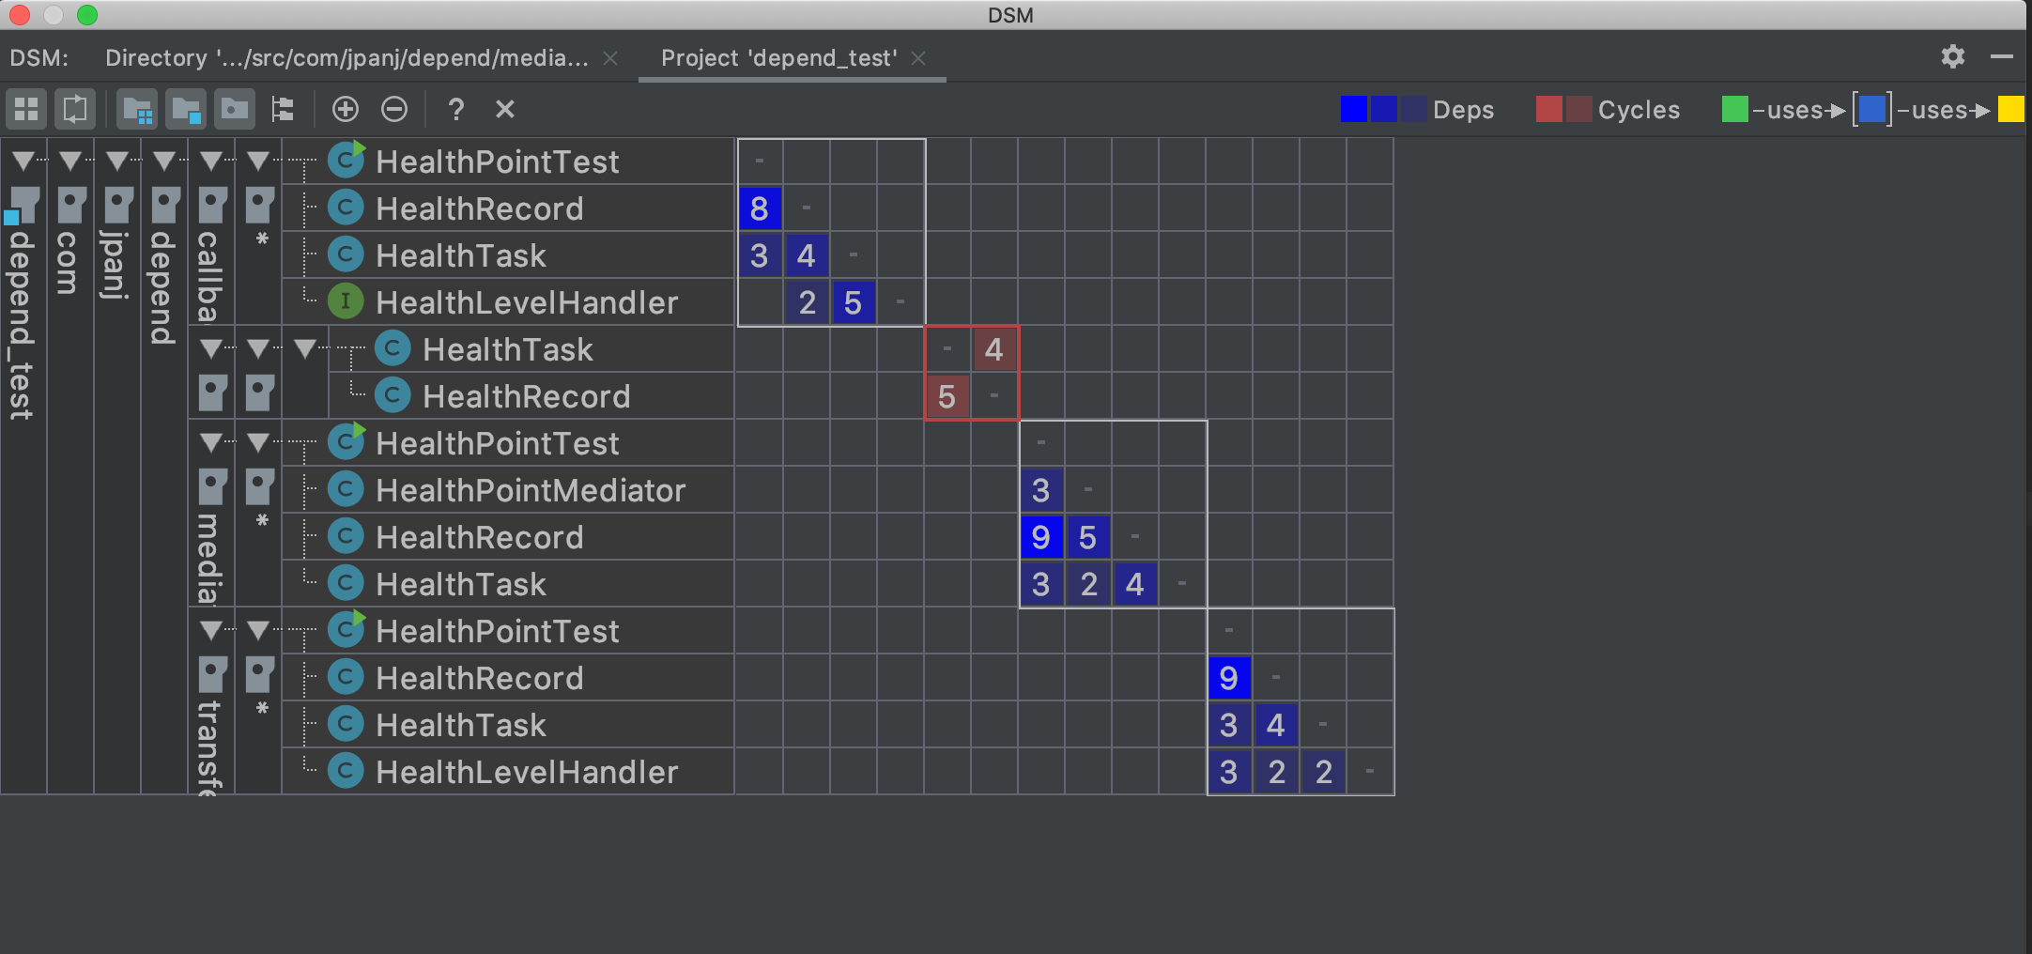The image size is (2032, 954).
Task: Click the circular-arrows cycle toolbar icon
Action: (x=75, y=109)
